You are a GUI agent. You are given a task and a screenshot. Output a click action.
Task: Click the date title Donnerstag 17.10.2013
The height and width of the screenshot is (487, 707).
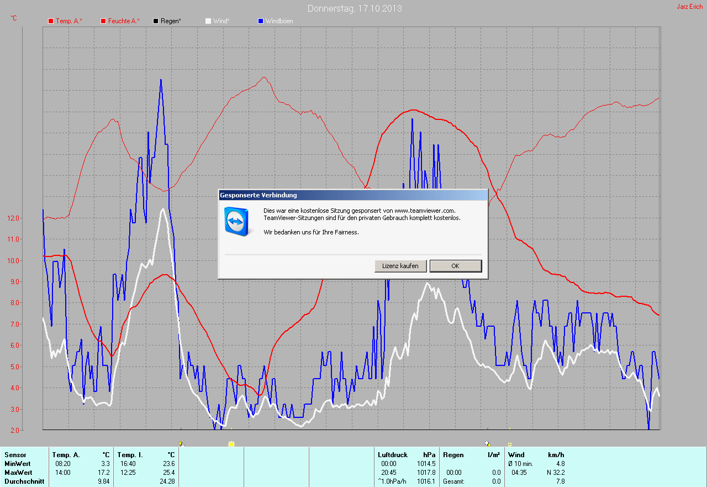[355, 8]
